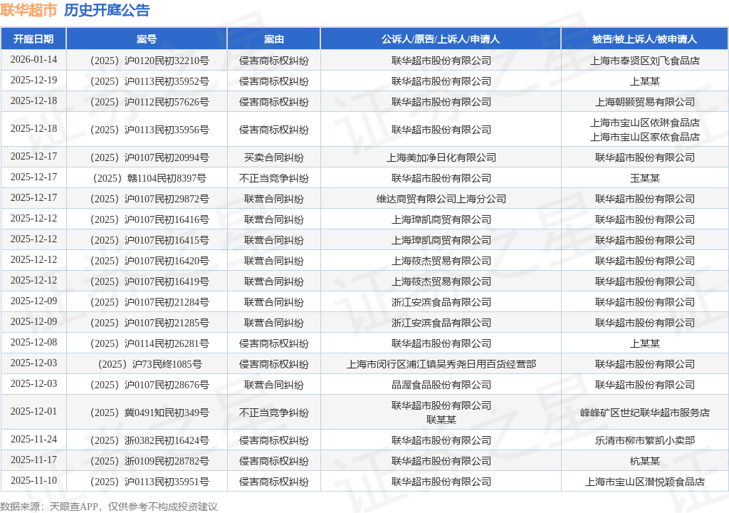Viewport: 729px width, 513px height.
Task: Click plaintiff 品渥食品股份有限公司
Action: click(441, 385)
